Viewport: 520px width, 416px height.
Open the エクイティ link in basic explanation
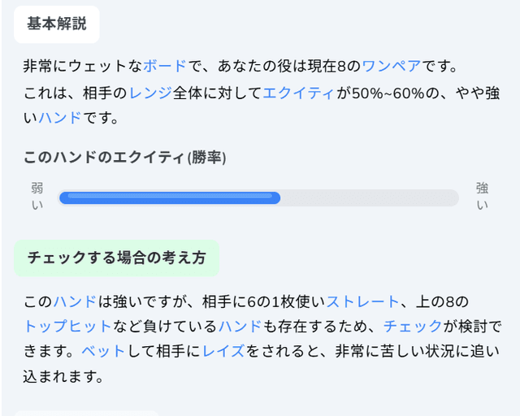pos(298,93)
